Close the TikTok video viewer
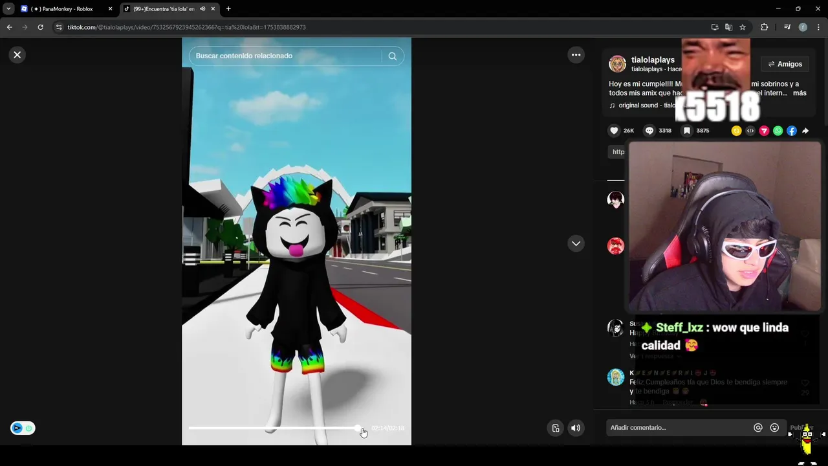828x466 pixels. click(17, 55)
